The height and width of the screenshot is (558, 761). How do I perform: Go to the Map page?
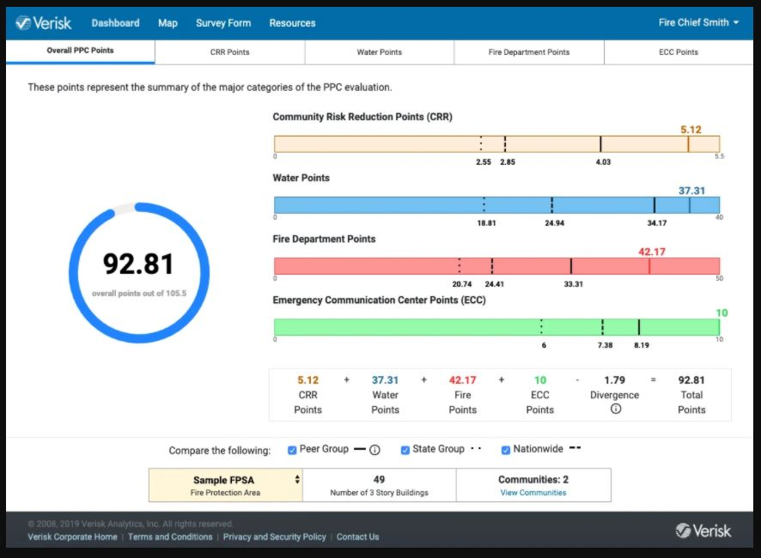click(167, 23)
